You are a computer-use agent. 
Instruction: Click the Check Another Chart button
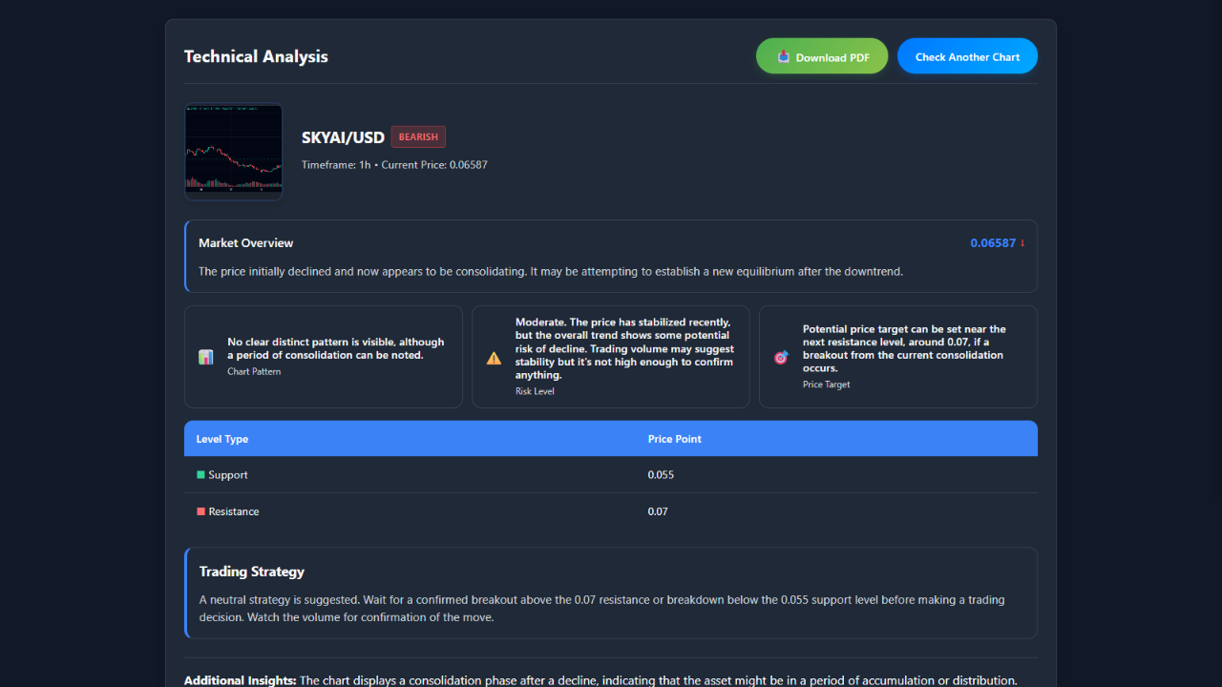tap(967, 55)
